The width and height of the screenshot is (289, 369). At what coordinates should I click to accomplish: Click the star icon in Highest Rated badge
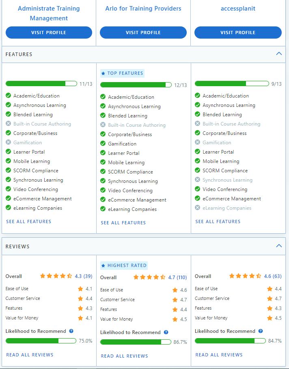tap(103, 266)
